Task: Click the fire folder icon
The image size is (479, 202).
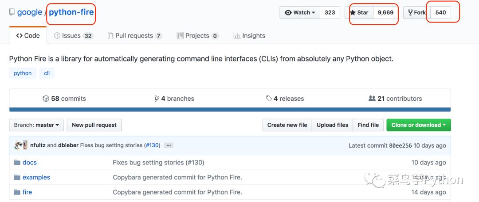Action: click(17, 192)
